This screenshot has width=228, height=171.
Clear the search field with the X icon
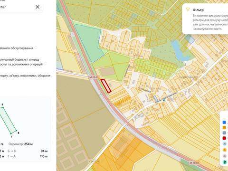click(x=38, y=7)
